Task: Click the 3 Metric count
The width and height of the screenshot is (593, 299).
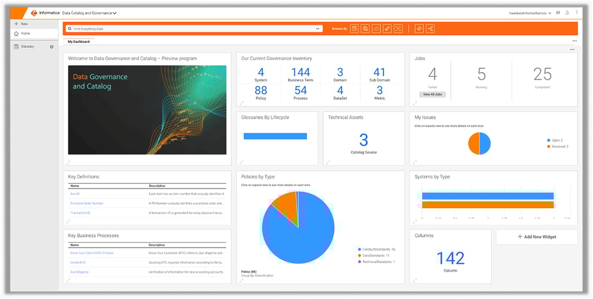Action: [379, 90]
